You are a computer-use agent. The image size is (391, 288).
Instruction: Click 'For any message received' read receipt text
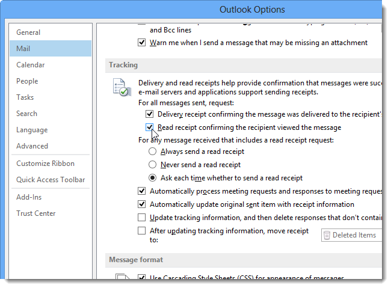pos(236,140)
